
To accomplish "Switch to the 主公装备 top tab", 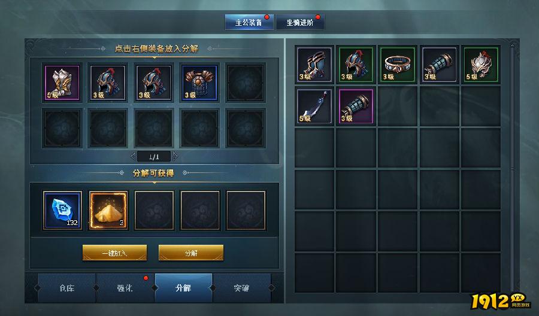I will point(249,22).
